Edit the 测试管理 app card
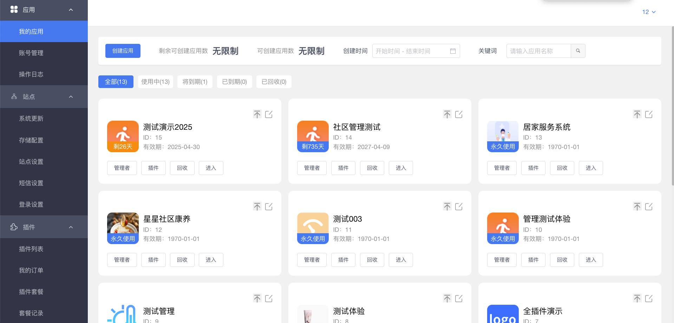674x323 pixels. coord(269,298)
